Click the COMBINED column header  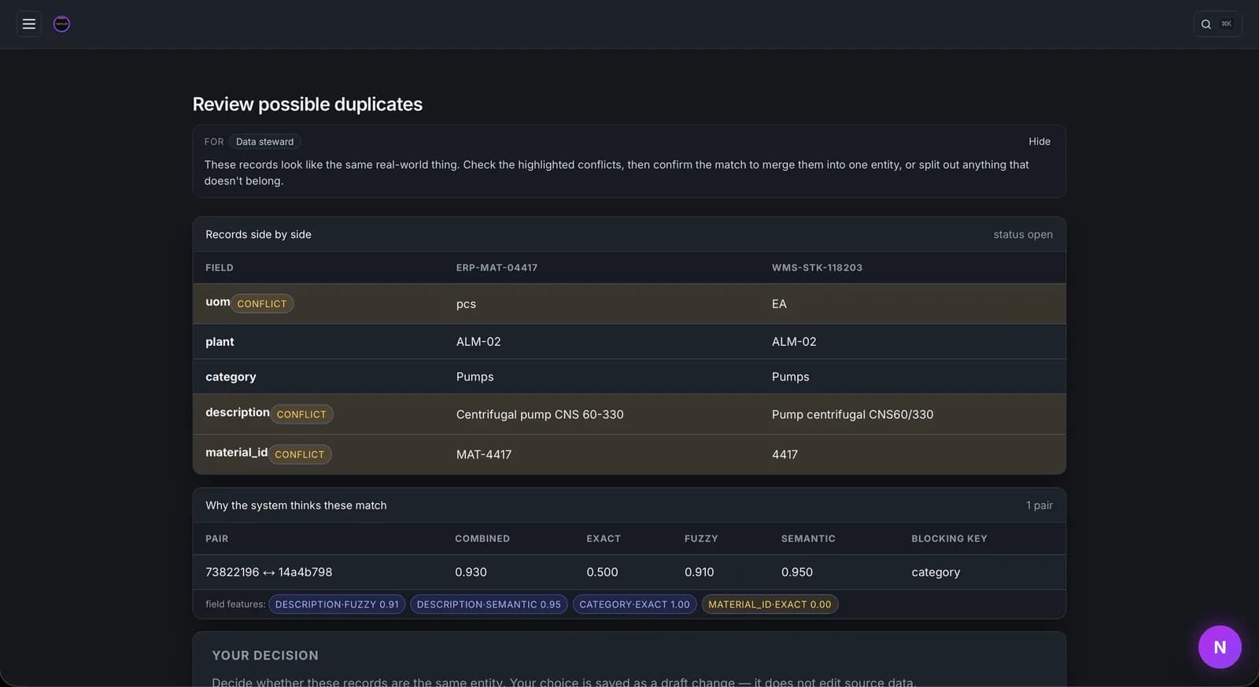click(482, 539)
